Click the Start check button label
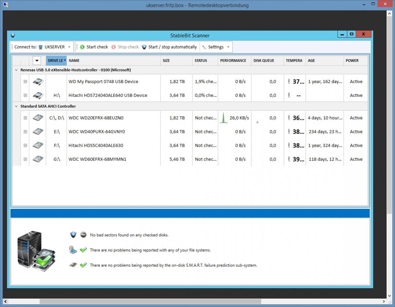The height and width of the screenshot is (307, 395). (97, 47)
